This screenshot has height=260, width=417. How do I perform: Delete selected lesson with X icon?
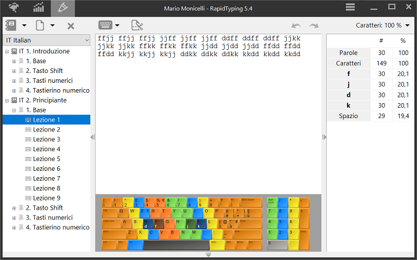coord(71,25)
